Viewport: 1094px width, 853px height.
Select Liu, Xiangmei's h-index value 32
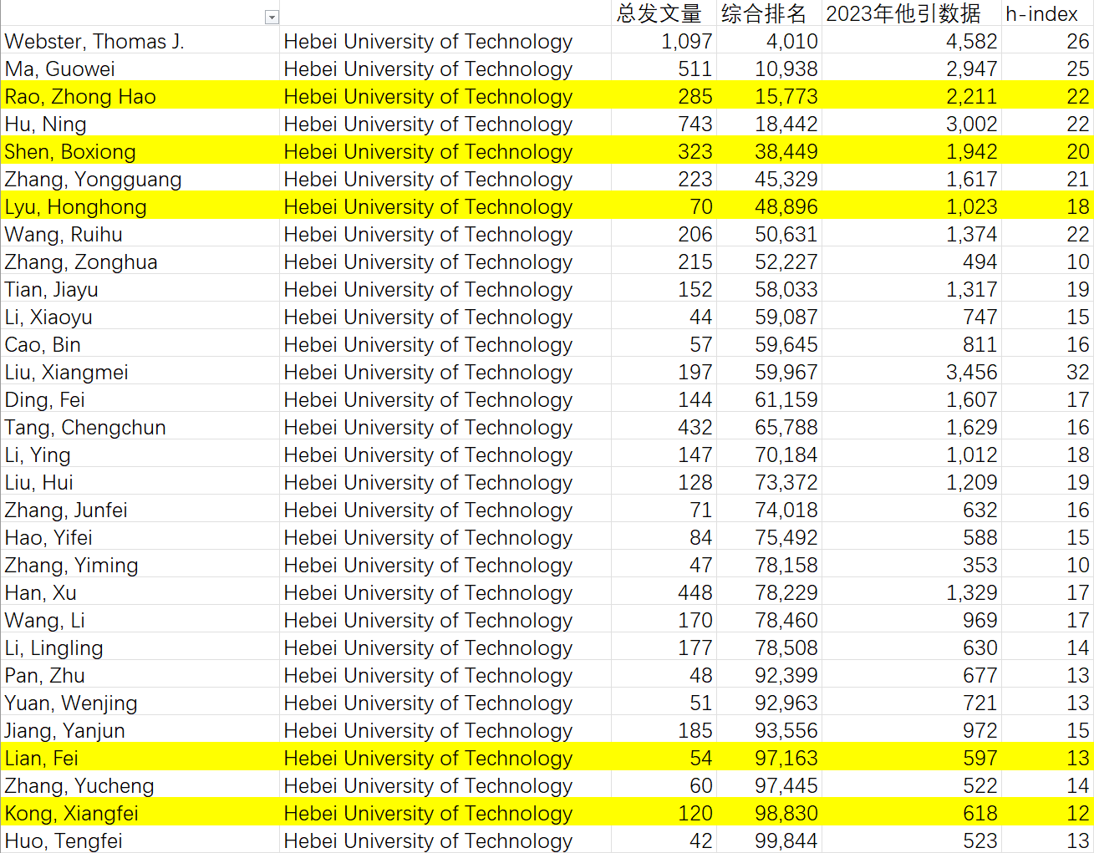point(1077,373)
